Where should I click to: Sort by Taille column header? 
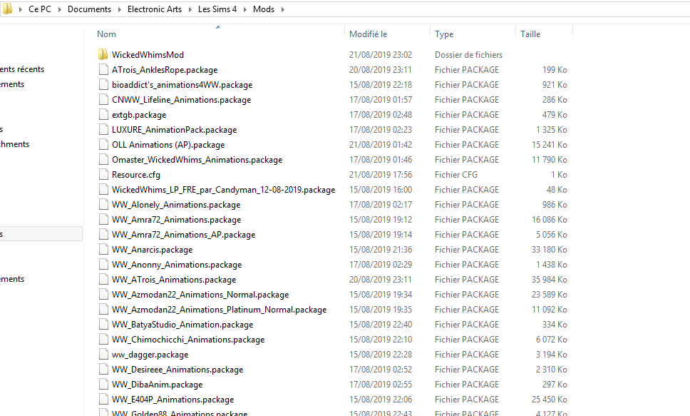point(530,34)
